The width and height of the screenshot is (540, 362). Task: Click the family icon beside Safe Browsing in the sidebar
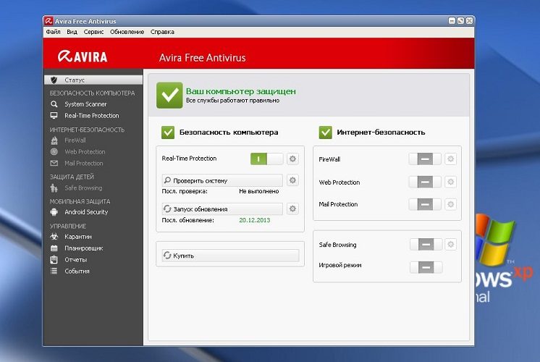tap(54, 188)
